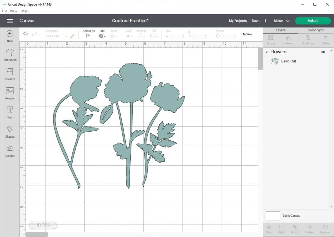
Task: Click the Rotate icon in toolbar
Action: [218, 36]
